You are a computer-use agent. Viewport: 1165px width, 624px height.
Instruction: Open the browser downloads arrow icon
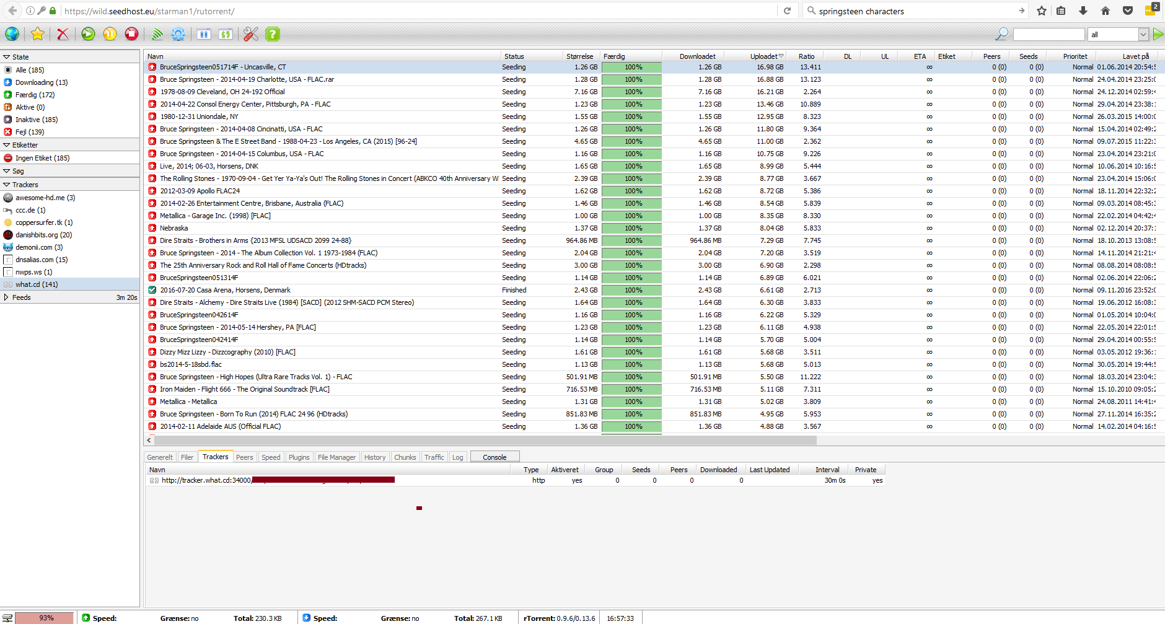point(1083,11)
